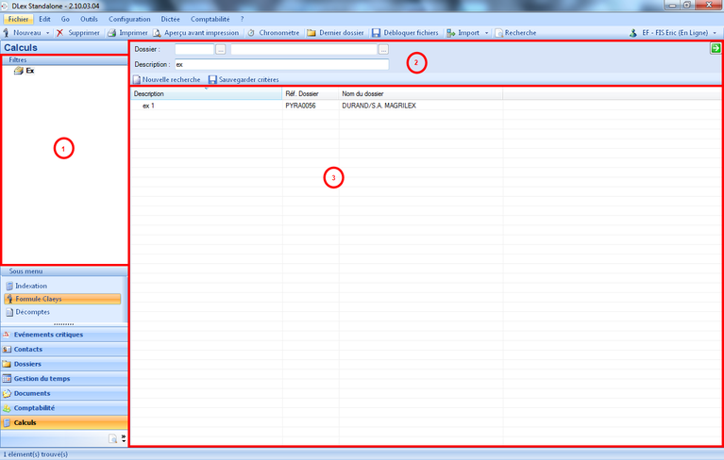Click Nouvelle recherche button
724x460 pixels.
click(166, 80)
